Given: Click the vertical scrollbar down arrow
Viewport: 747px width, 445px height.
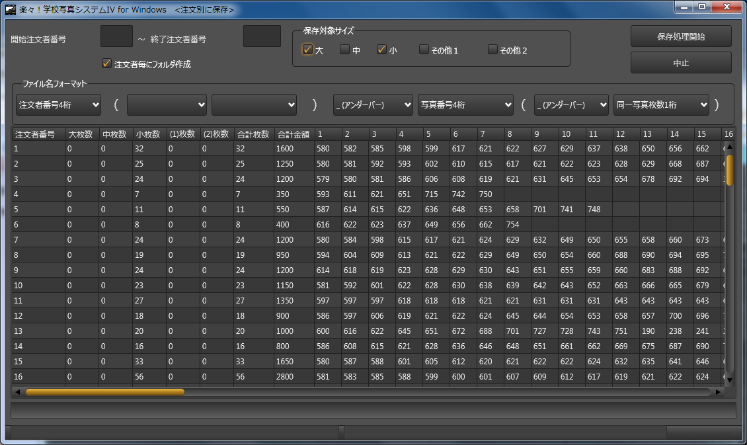Looking at the screenshot, I should click(729, 380).
